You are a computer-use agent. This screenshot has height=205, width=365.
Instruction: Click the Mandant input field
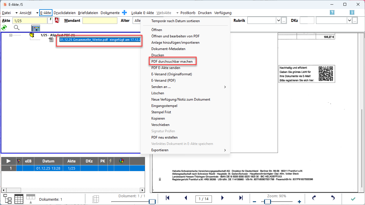tap(100, 21)
